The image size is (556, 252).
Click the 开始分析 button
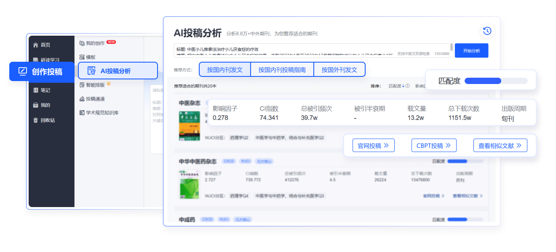pos(471,51)
